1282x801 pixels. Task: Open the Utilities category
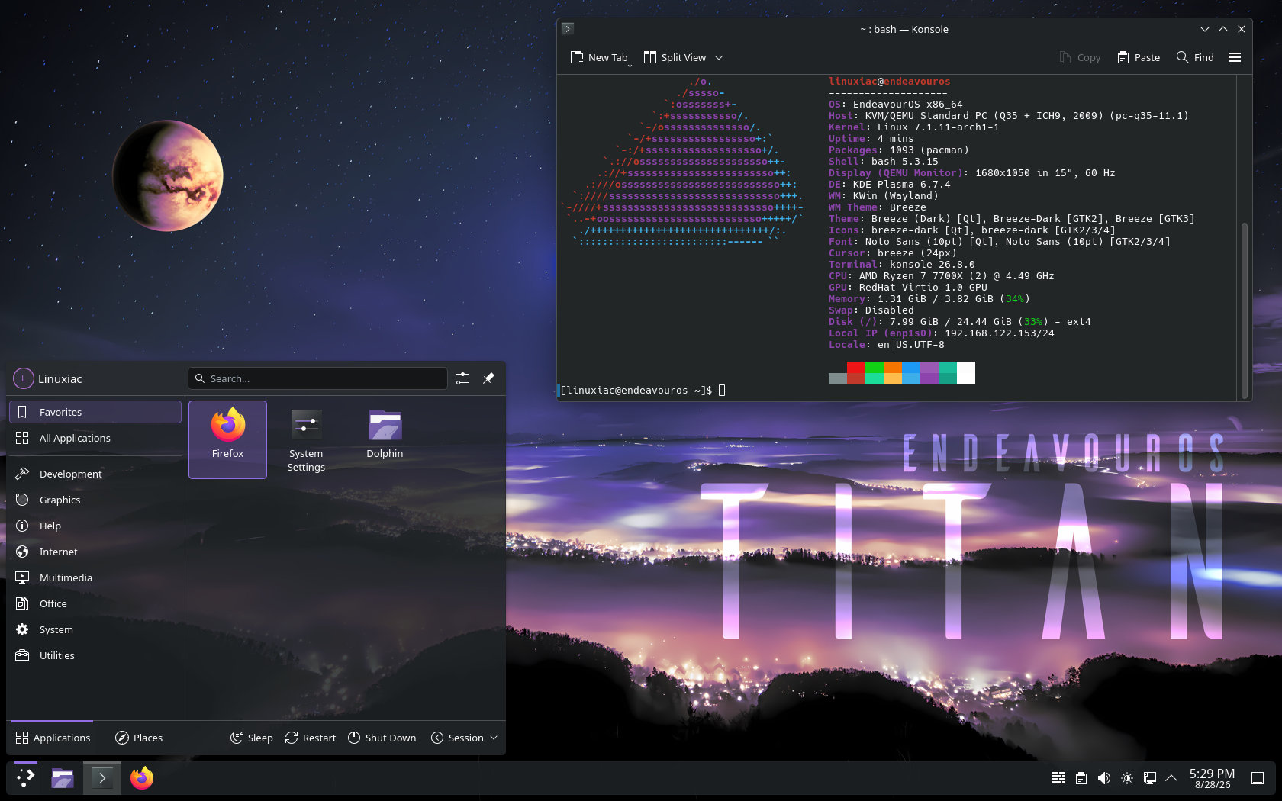[95, 655]
